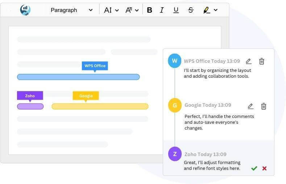Select the purple highlighted text bar
This screenshot has height=184, width=286.
[x=30, y=106]
